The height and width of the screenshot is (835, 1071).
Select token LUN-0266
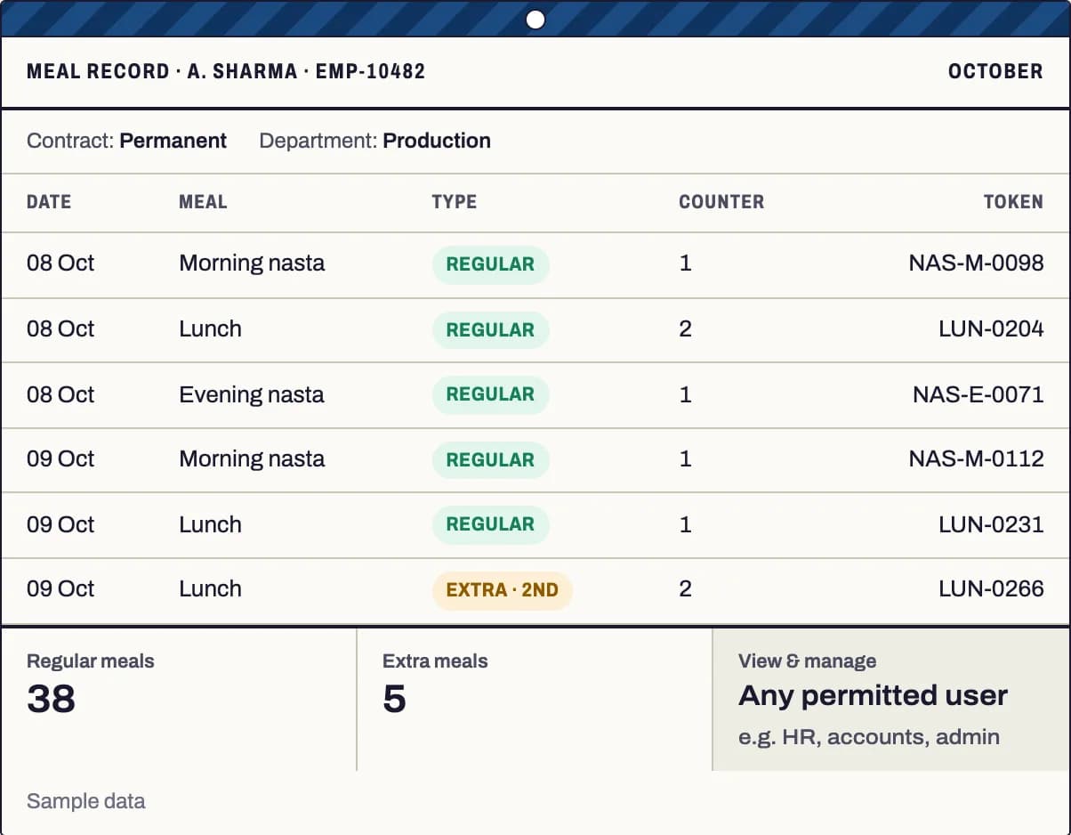(x=991, y=589)
